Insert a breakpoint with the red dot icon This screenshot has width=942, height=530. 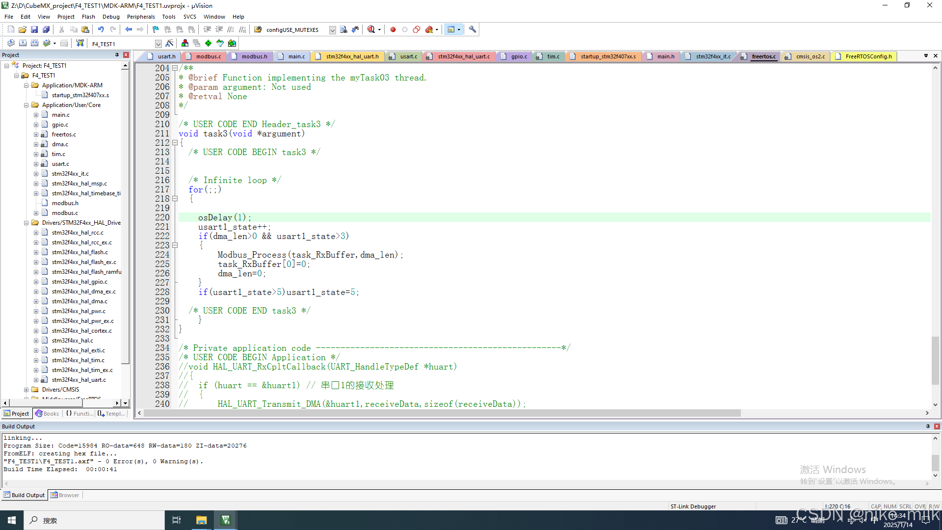tap(393, 29)
